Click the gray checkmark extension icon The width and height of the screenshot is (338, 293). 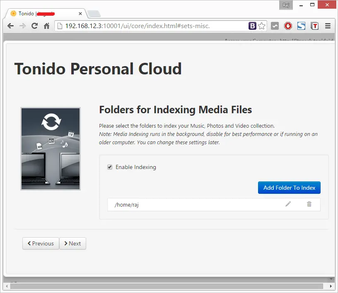click(x=275, y=26)
